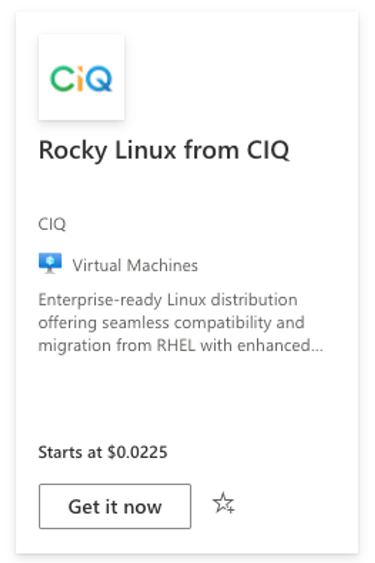The width and height of the screenshot is (375, 563).
Task: Open the CIQ logo thumbnail
Action: point(81,77)
